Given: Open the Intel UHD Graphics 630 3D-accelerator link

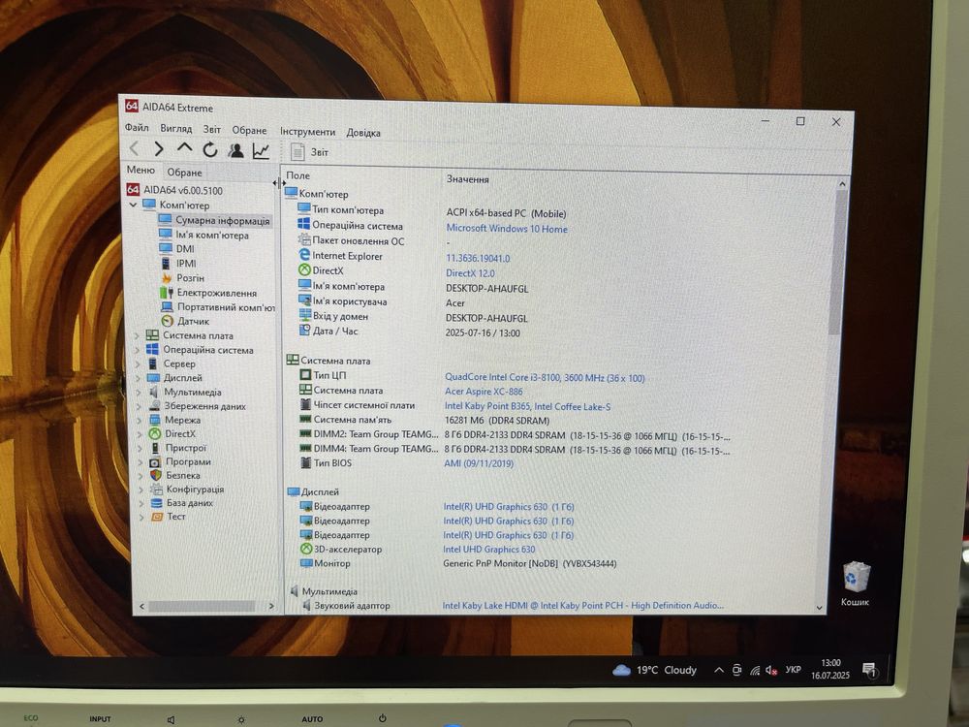Looking at the screenshot, I should tap(488, 549).
